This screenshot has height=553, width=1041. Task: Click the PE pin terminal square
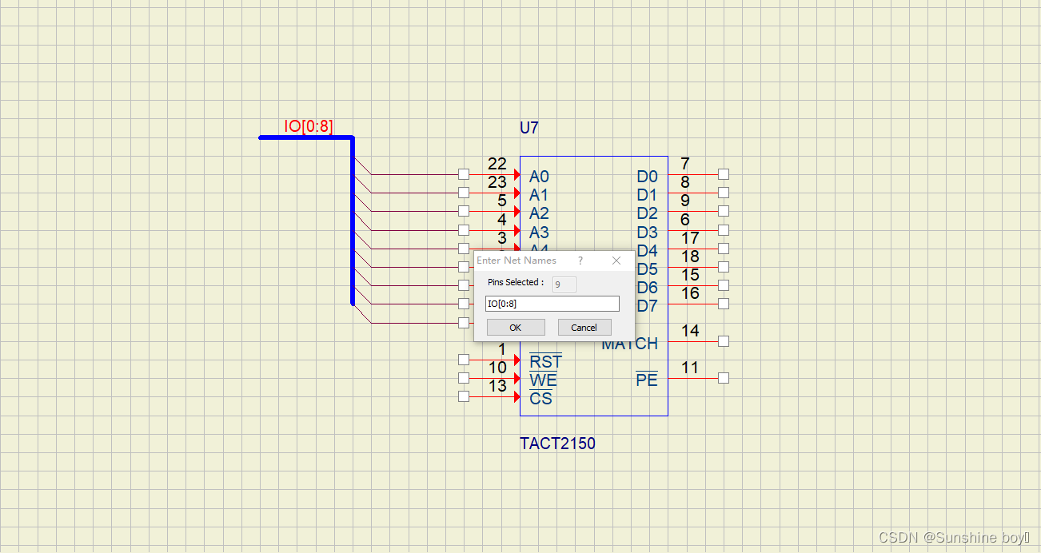click(724, 377)
